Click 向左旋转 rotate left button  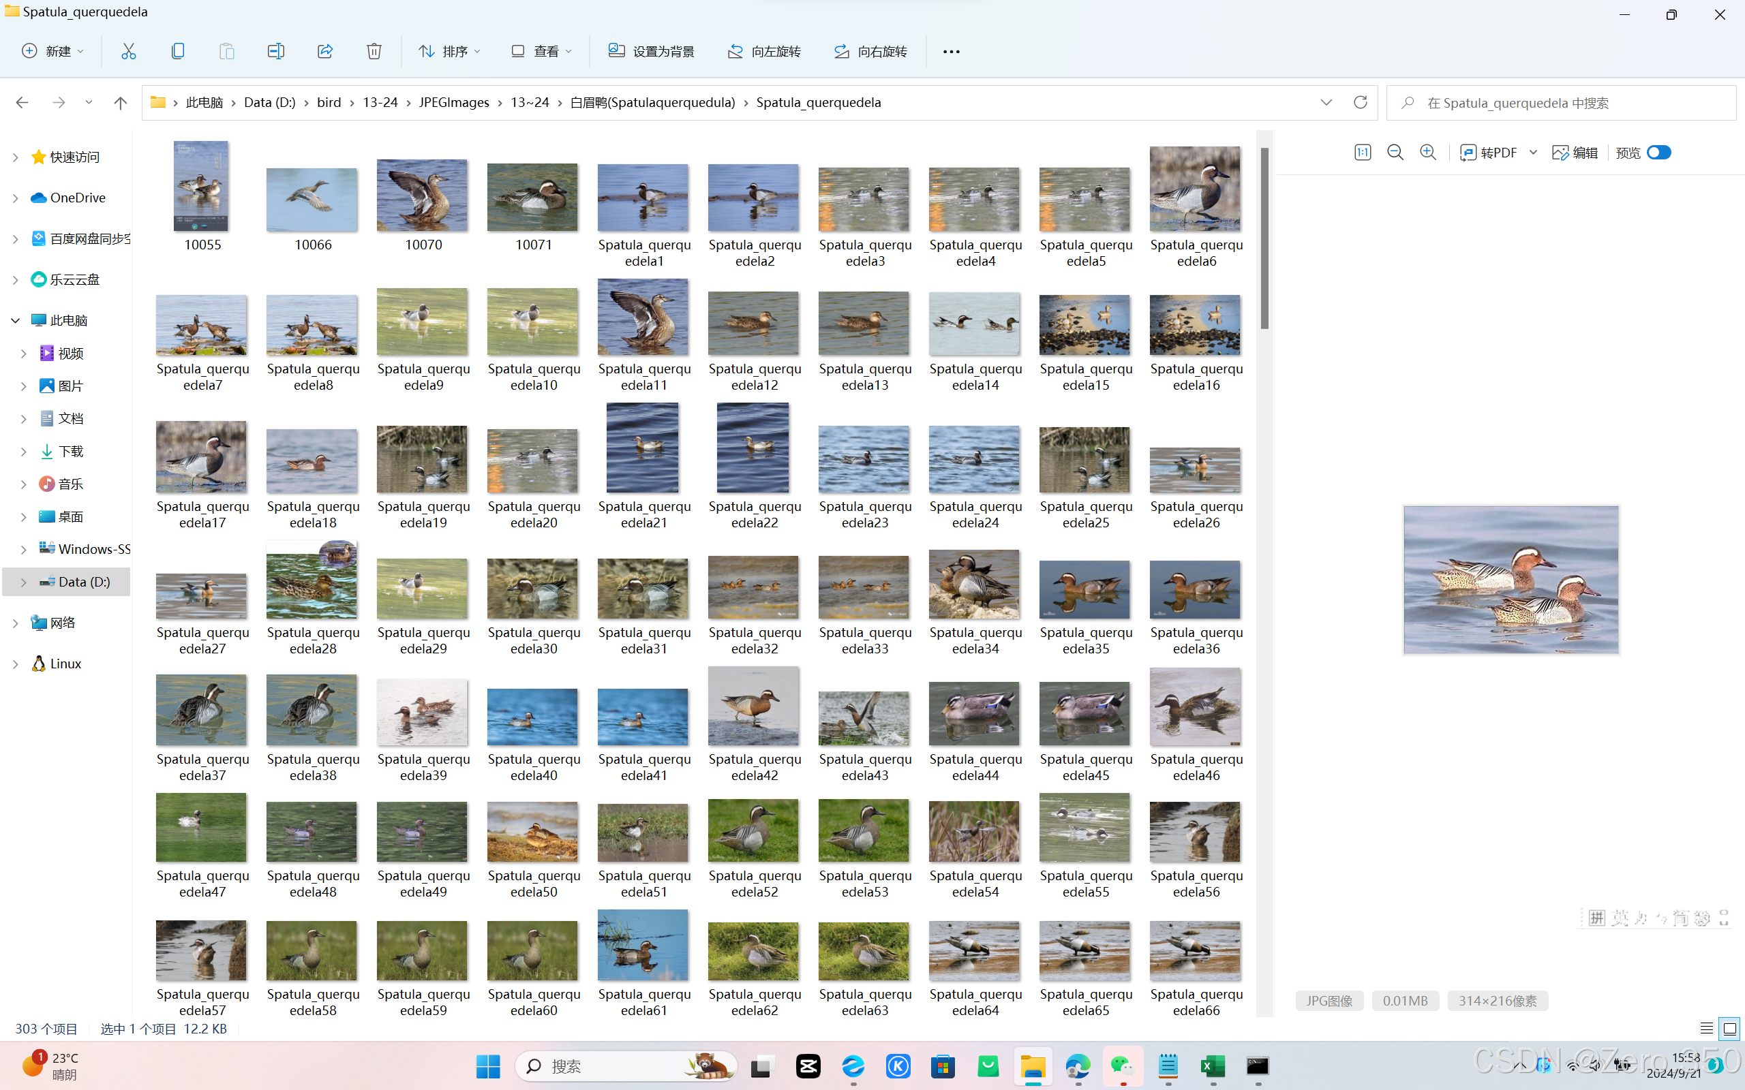[763, 51]
